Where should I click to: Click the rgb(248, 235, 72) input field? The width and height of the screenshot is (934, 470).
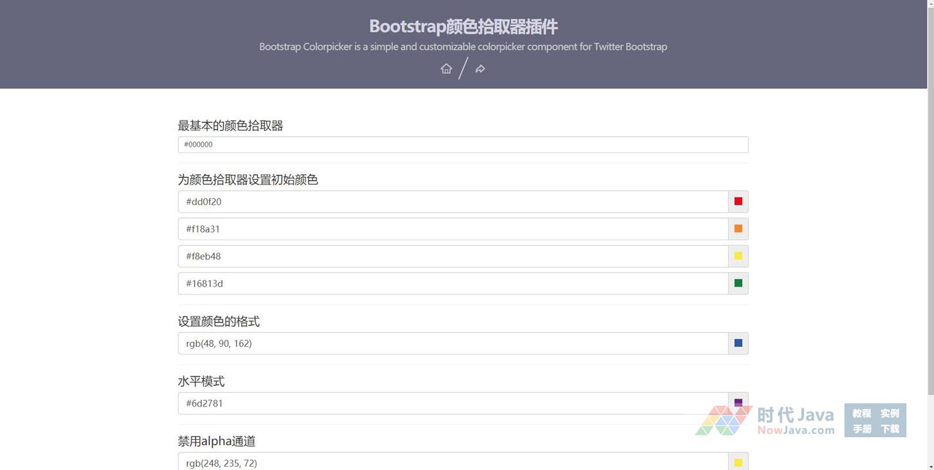(452, 462)
